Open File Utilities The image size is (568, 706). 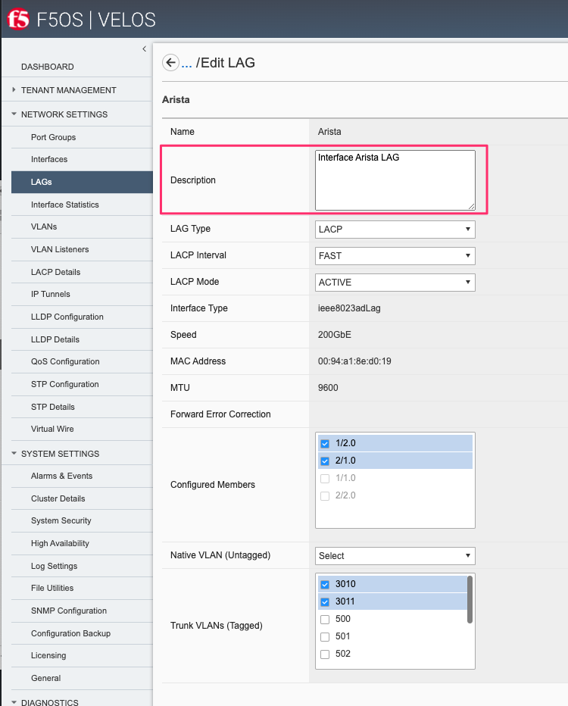[x=52, y=588]
